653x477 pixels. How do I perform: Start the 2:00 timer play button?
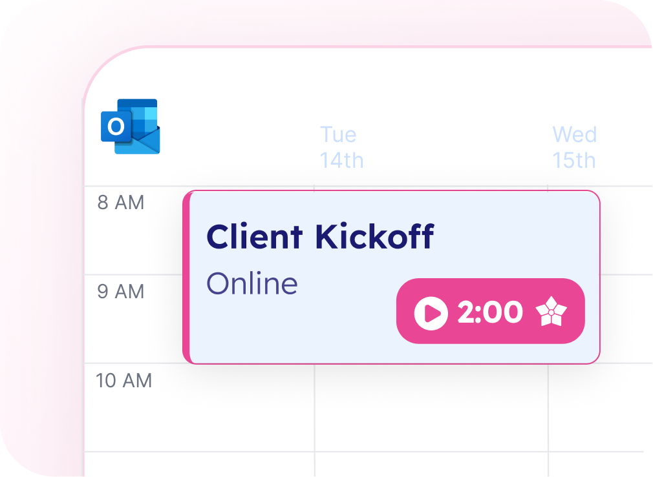pos(431,313)
